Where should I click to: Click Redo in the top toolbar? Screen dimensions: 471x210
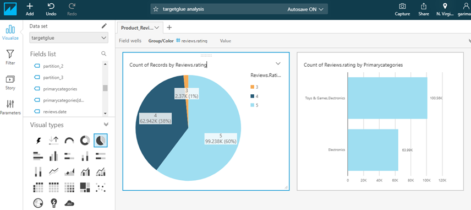[x=72, y=9]
